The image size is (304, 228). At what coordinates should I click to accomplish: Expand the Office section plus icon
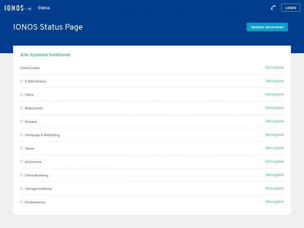pos(21,95)
